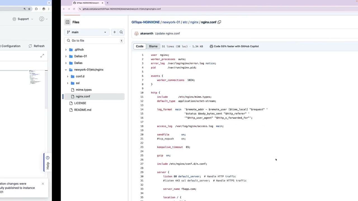This screenshot has width=358, height=201.
Task: Click line number 29 in code
Action: (142, 172)
